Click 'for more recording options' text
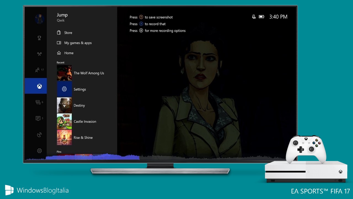Viewport: 353px width, 199px height. pos(165,31)
